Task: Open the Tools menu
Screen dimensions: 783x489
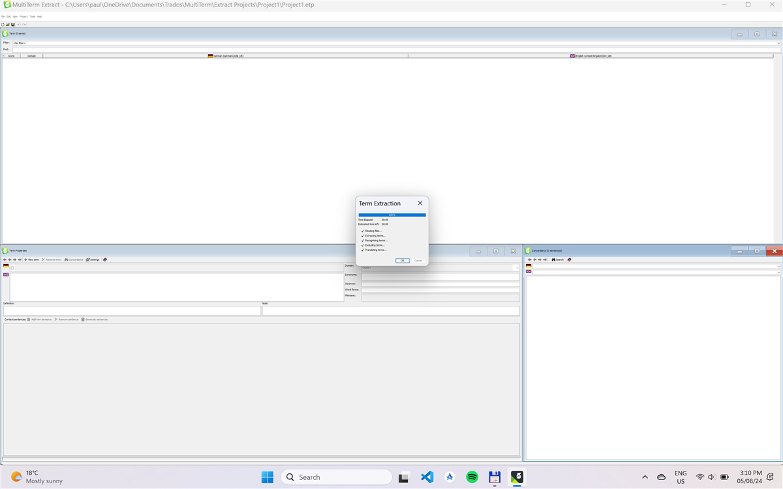Action: click(x=33, y=16)
